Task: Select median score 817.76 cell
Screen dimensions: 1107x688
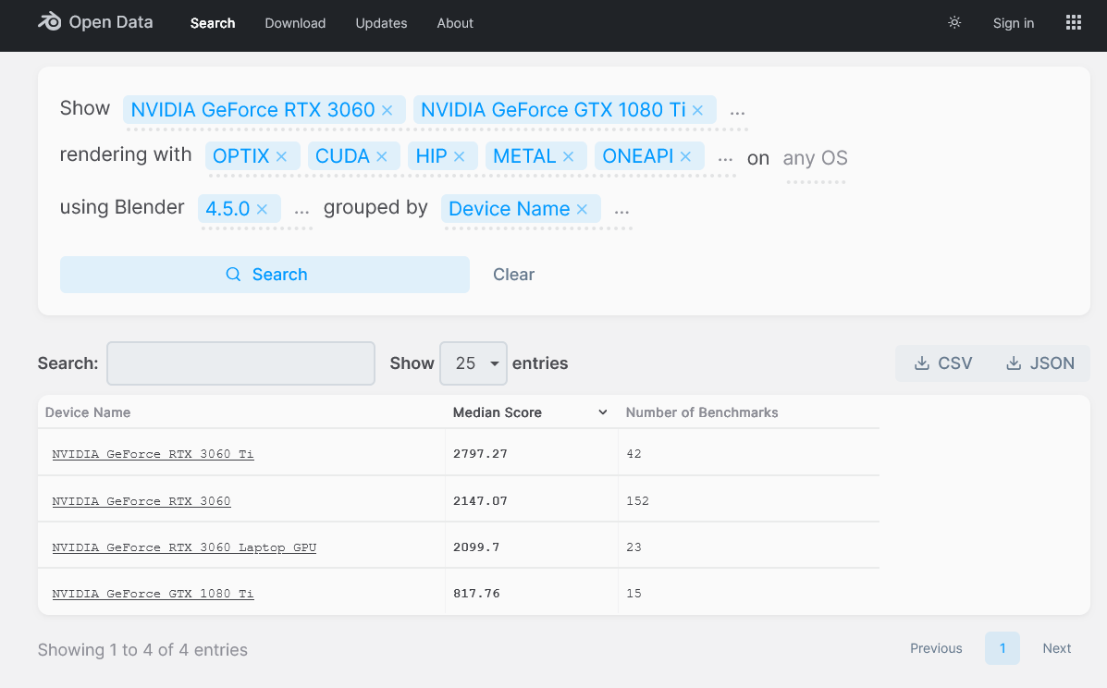Action: [x=476, y=595]
